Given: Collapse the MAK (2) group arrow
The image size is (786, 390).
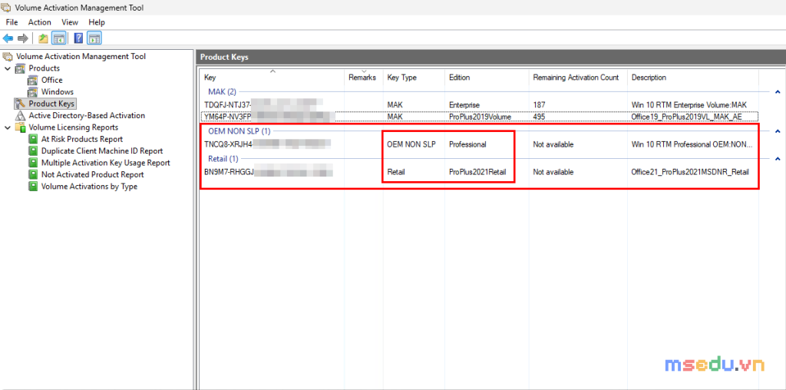Looking at the screenshot, I should click(x=778, y=91).
